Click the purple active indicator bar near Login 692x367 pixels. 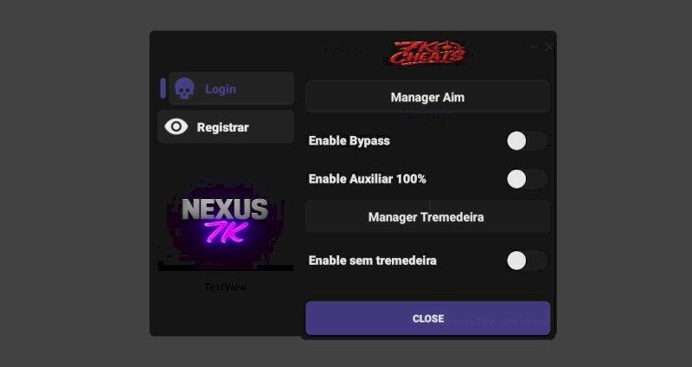coord(163,88)
